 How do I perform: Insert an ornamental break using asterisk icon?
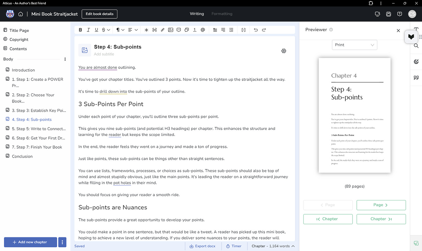pos(146,30)
